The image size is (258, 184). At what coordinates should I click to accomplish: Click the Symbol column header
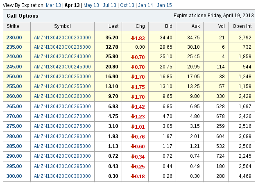[x=62, y=26]
